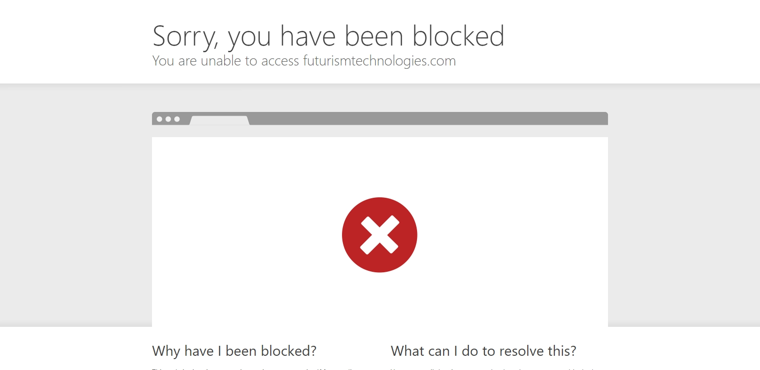Click the 'What can I do to resolve this?' heading
The image size is (760, 370).
[483, 351]
